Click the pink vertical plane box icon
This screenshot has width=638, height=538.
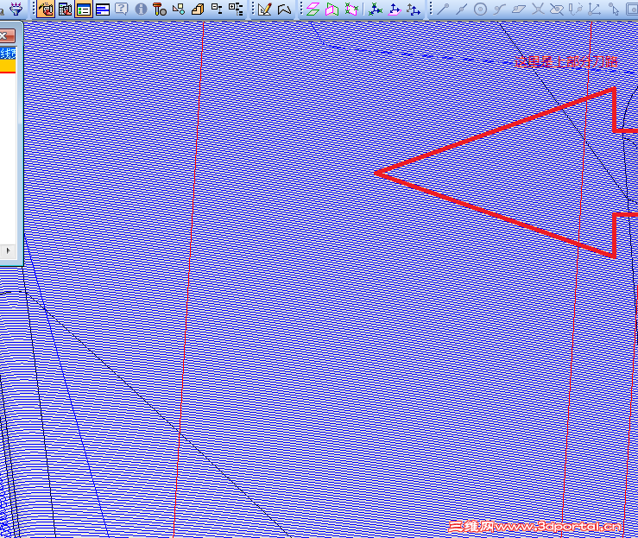click(x=332, y=9)
